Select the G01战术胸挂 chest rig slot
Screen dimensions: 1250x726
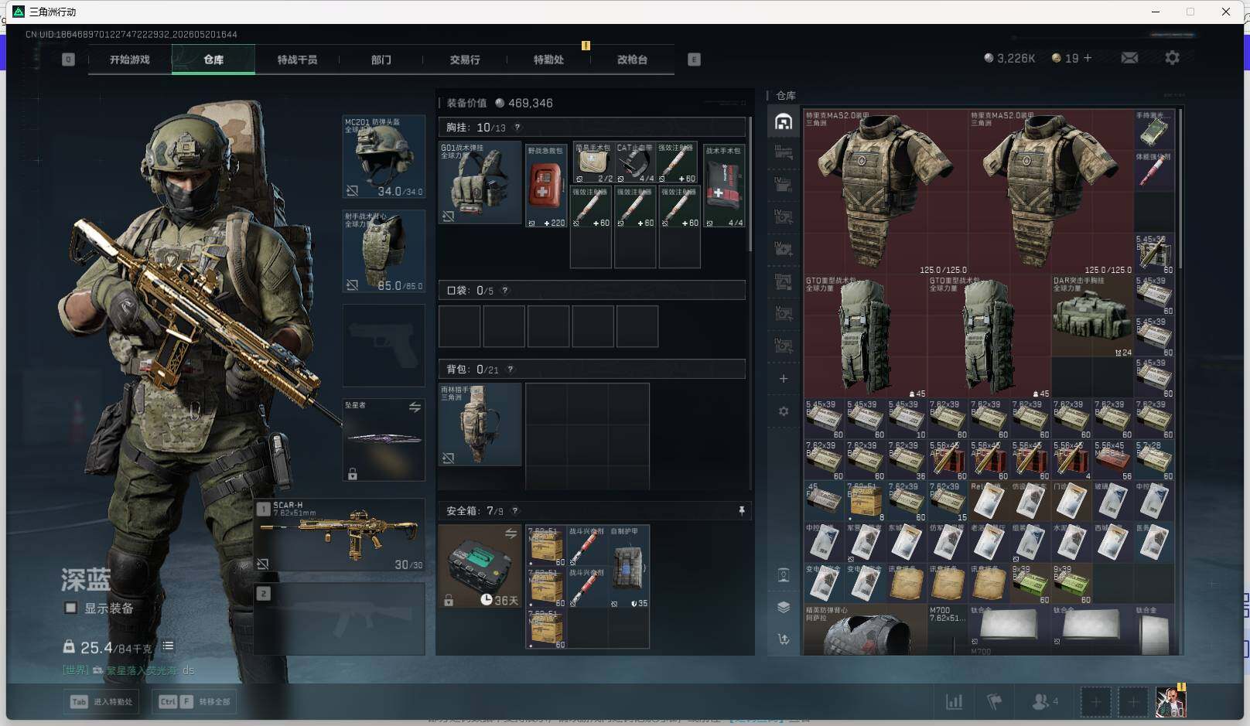click(x=480, y=182)
